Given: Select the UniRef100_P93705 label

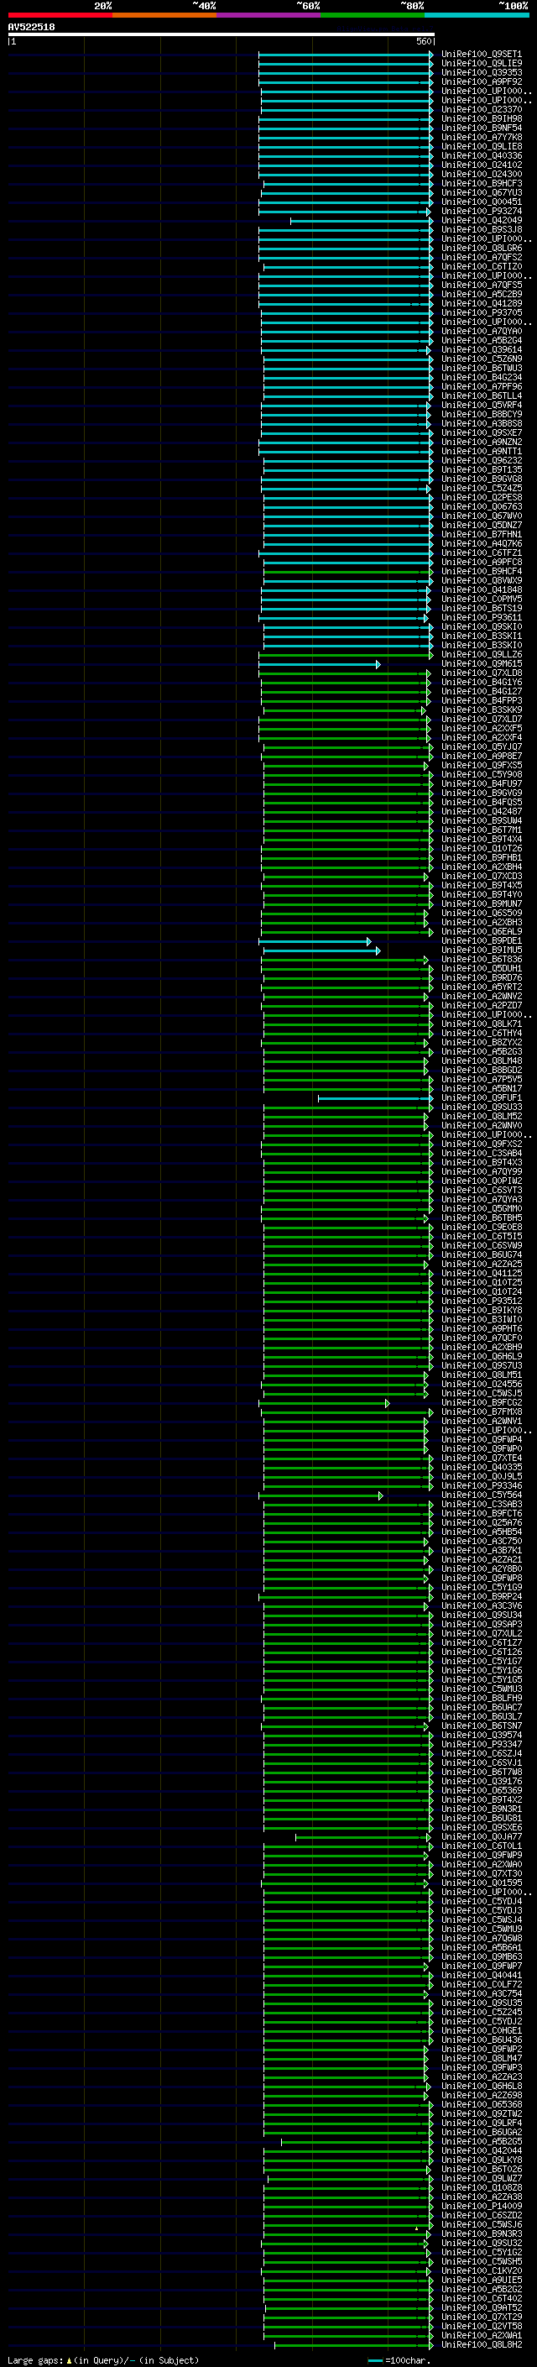Looking at the screenshot, I should pos(481,312).
